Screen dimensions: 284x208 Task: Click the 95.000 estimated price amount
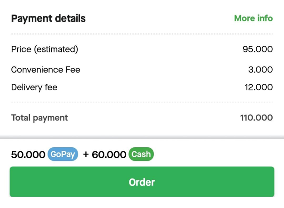point(258,49)
